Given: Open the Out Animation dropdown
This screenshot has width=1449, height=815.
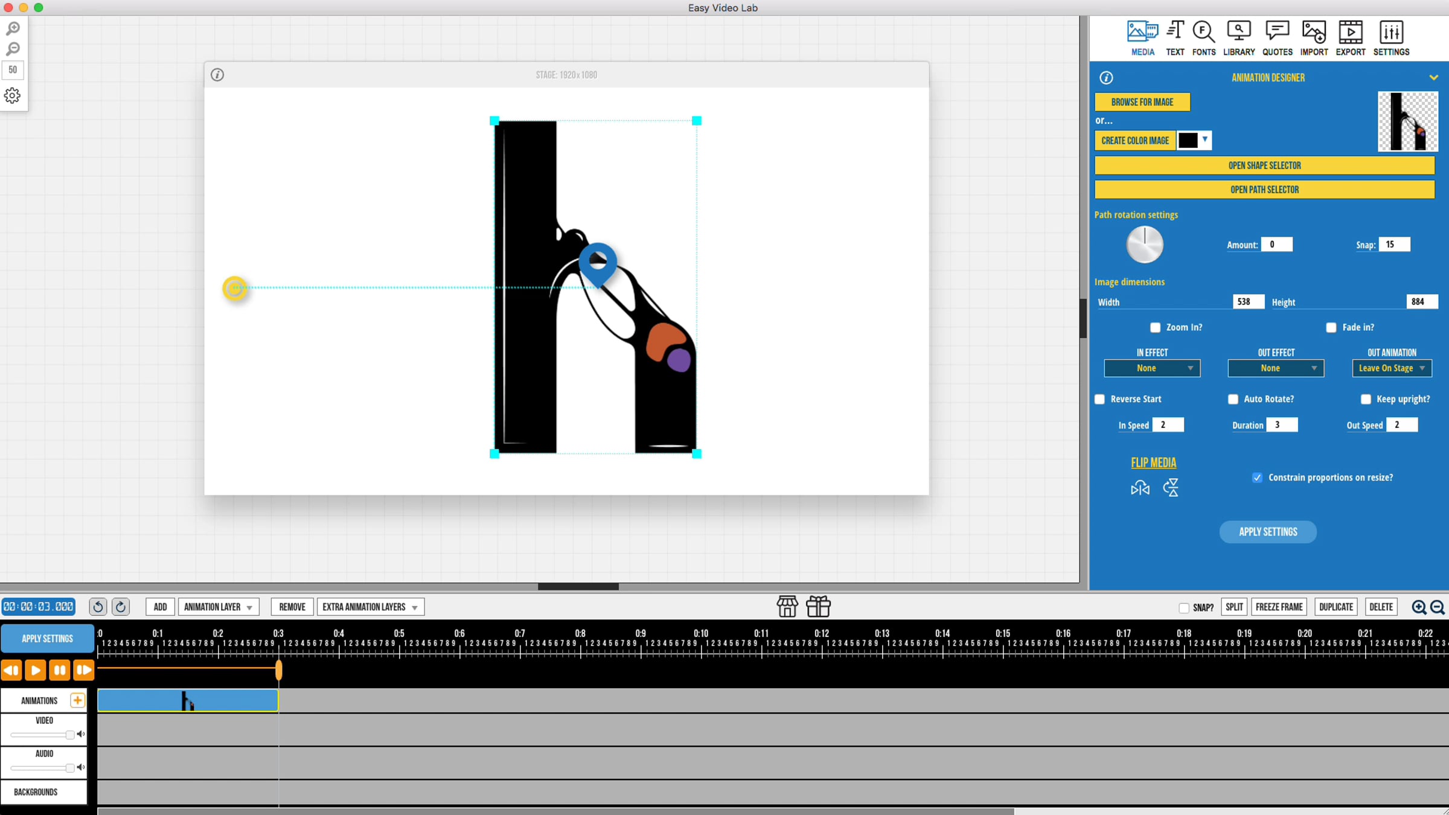Looking at the screenshot, I should (x=1392, y=368).
